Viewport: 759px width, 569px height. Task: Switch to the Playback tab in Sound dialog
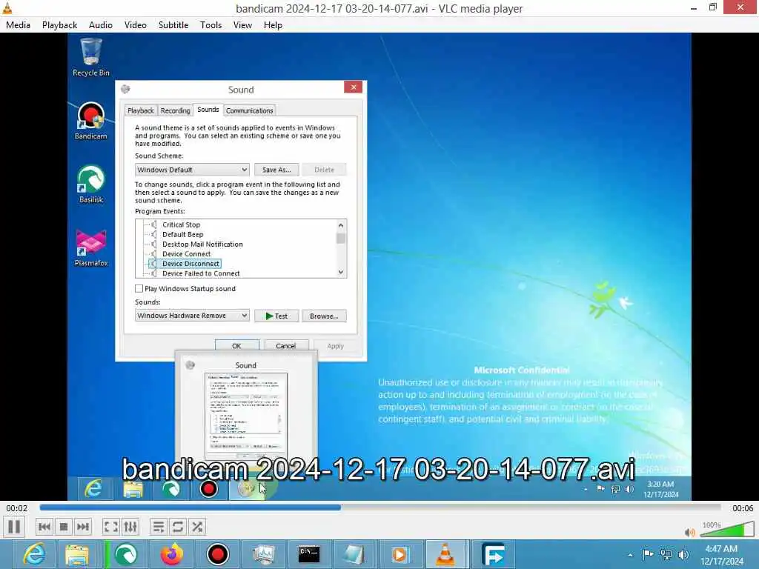pyautogui.click(x=140, y=111)
